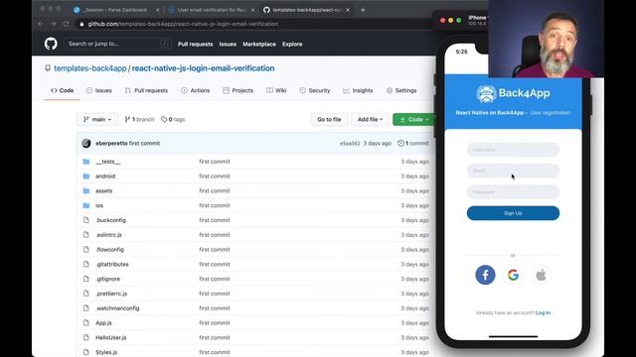Open the templates-back4app owner link
The image size is (636, 357).
point(90,68)
